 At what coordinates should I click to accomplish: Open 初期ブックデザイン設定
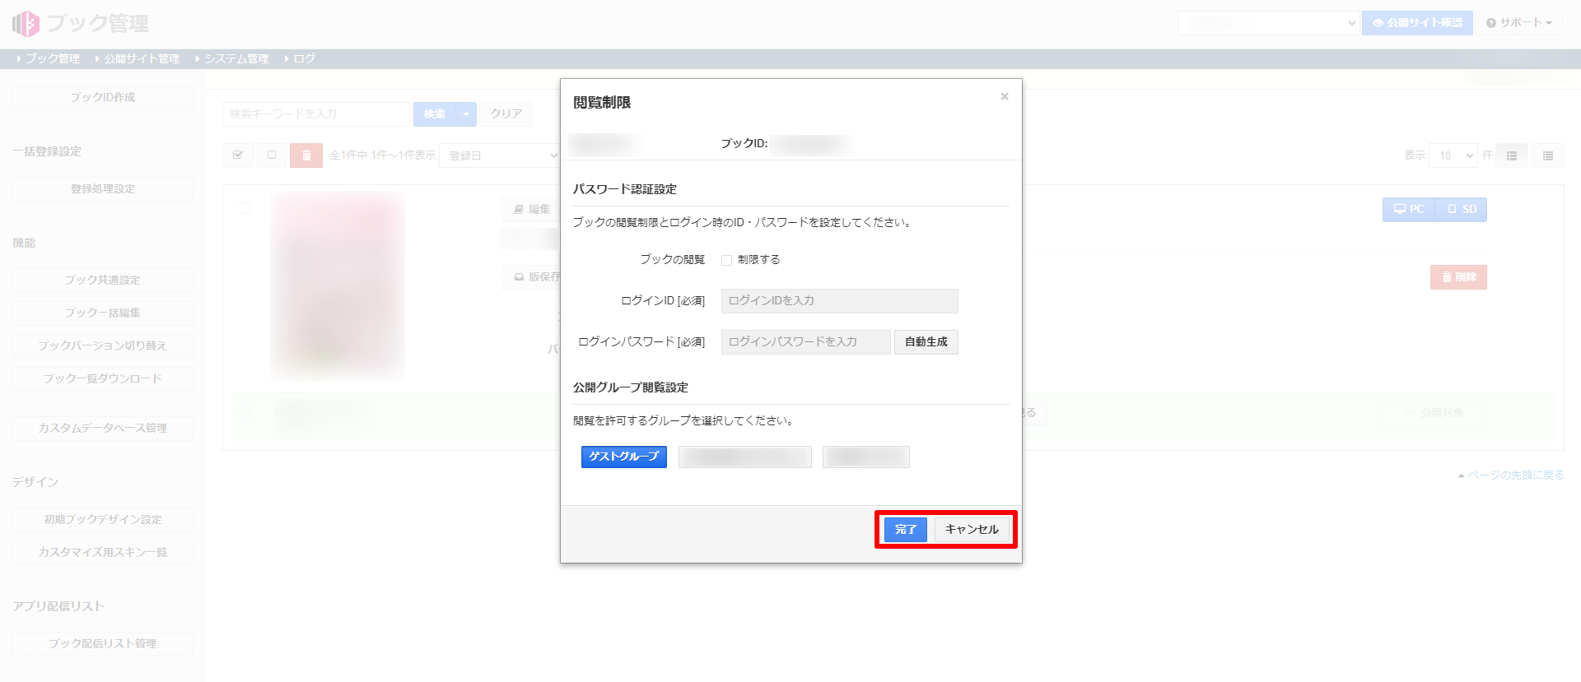pos(103,520)
